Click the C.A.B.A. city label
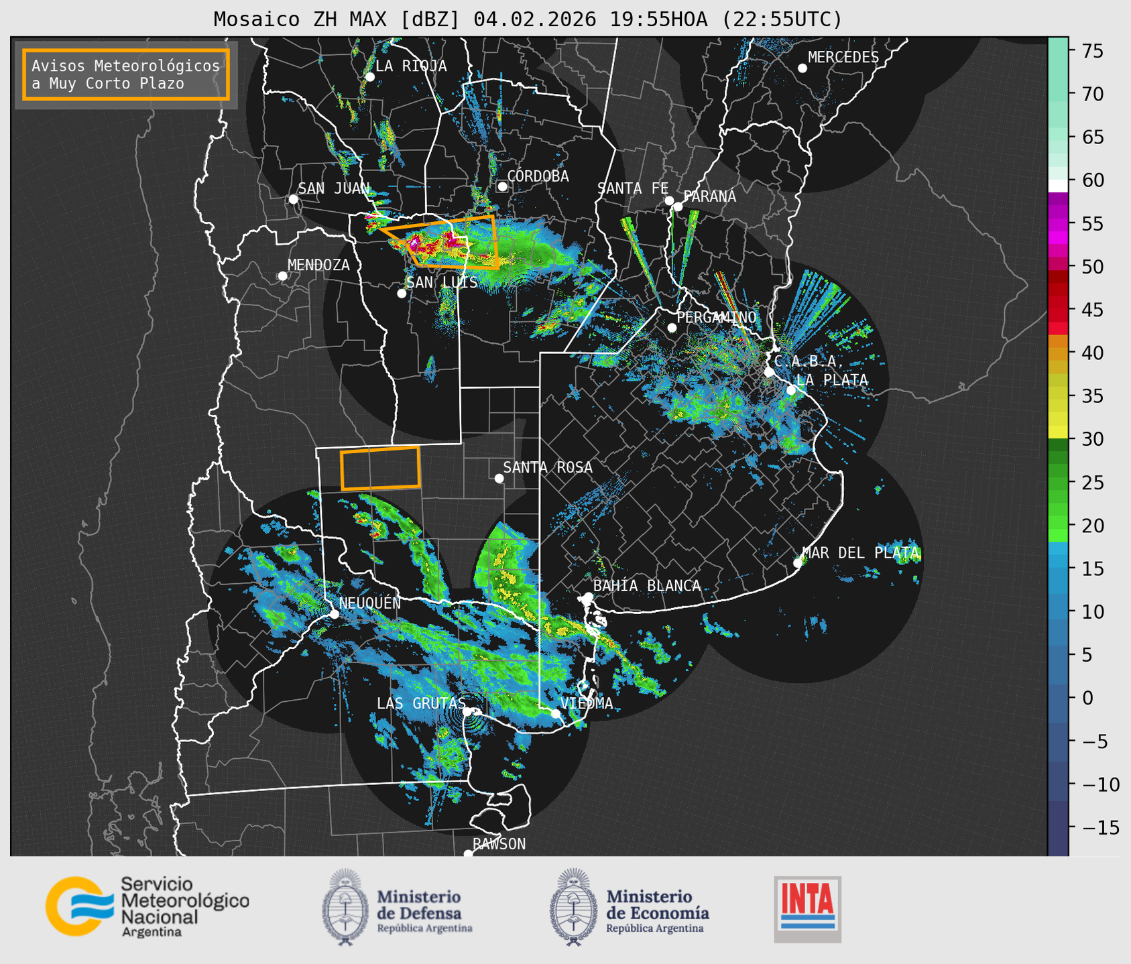The image size is (1131, 964). tap(809, 361)
